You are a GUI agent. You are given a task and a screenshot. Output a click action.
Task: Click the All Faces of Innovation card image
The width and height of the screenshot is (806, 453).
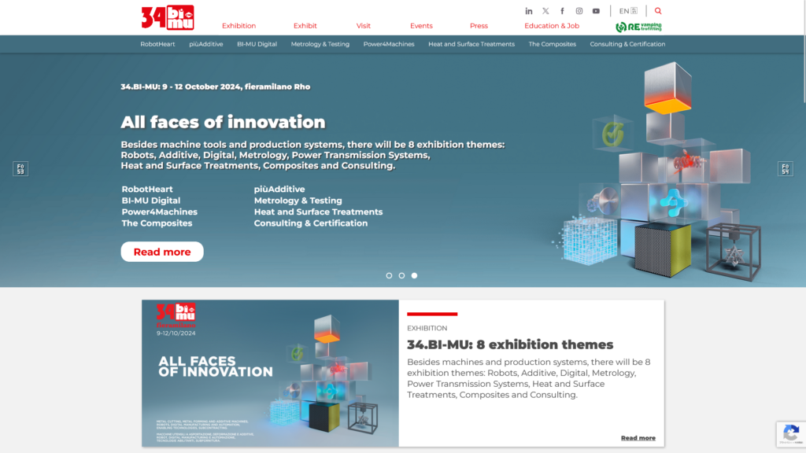pos(271,374)
